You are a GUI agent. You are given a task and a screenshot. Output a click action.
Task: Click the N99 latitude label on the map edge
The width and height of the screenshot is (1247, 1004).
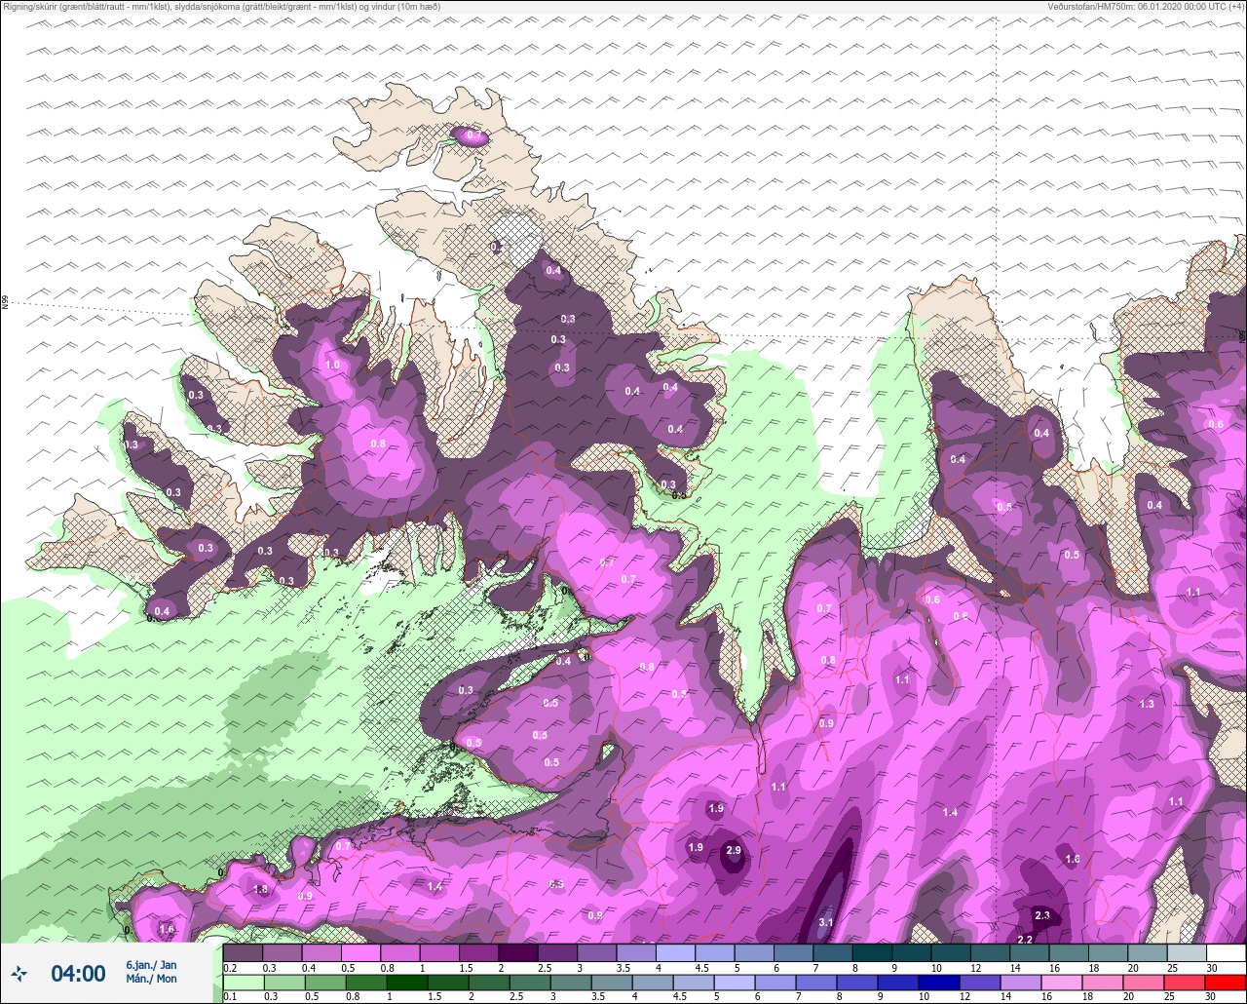click(5, 303)
